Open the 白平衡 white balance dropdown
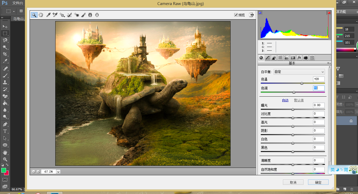358x194 pixels. pos(299,72)
